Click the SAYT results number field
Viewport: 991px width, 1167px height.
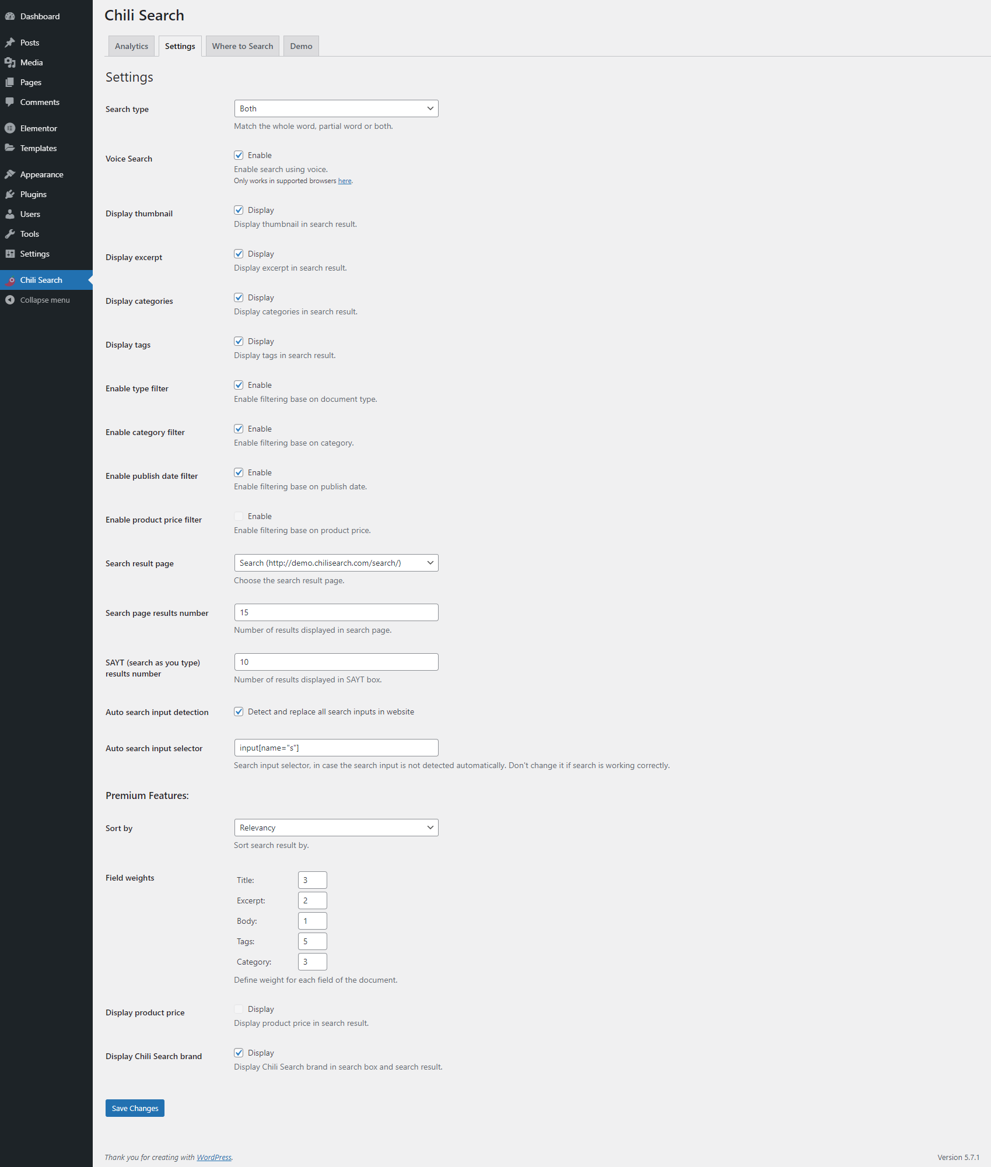pos(336,662)
